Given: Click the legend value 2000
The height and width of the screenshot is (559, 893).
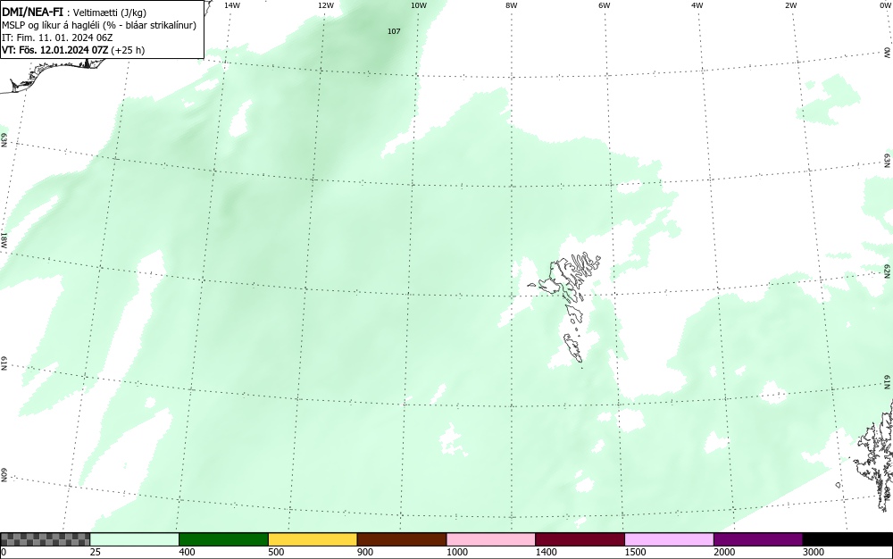Looking at the screenshot, I should (x=724, y=552).
